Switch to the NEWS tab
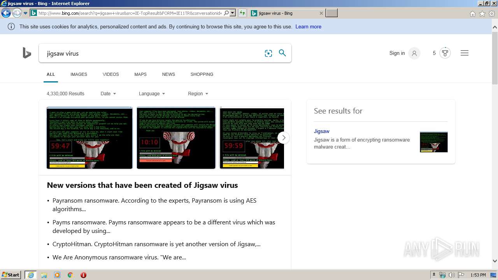 [168, 74]
